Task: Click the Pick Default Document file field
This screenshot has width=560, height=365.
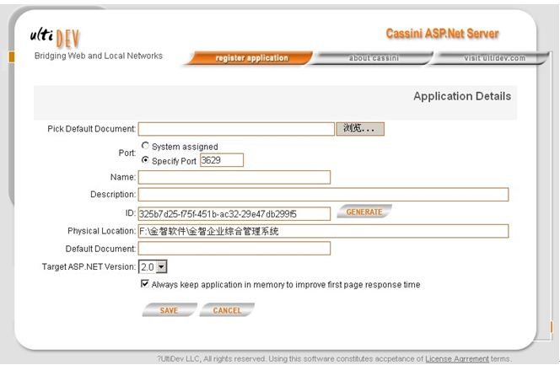Action: tap(236, 129)
